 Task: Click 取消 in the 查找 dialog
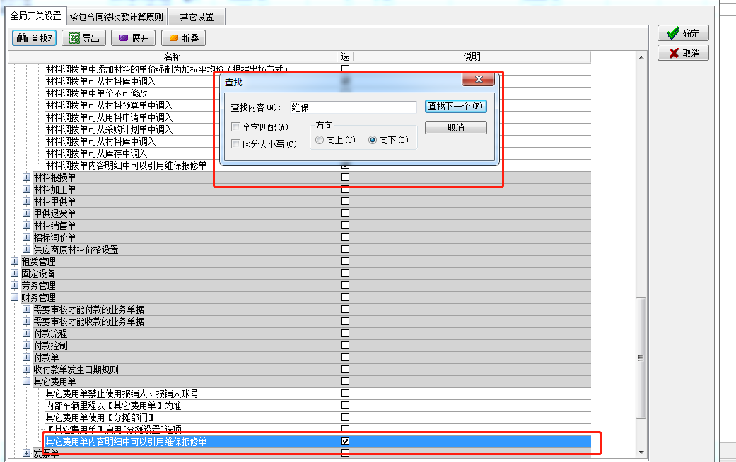(x=455, y=128)
